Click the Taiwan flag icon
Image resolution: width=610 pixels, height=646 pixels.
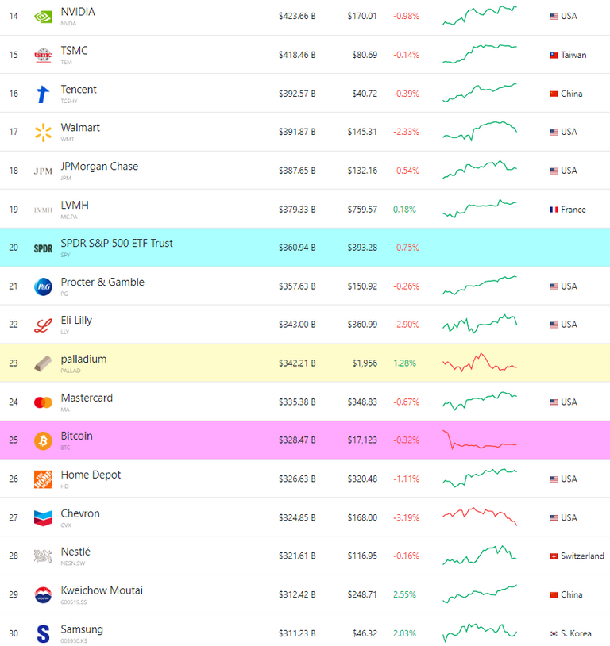point(554,56)
